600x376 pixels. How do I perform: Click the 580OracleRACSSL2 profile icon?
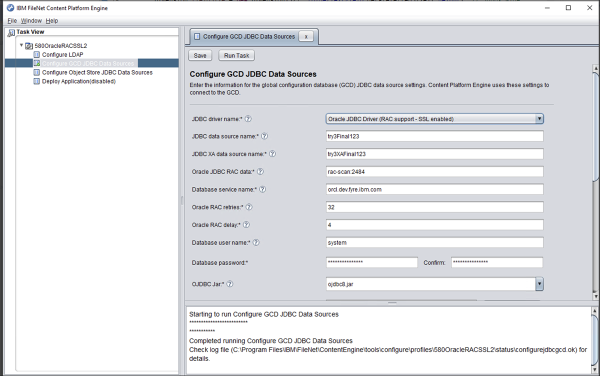pos(29,45)
